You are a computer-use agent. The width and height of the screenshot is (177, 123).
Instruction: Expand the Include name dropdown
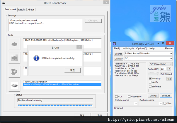tap(136, 103)
